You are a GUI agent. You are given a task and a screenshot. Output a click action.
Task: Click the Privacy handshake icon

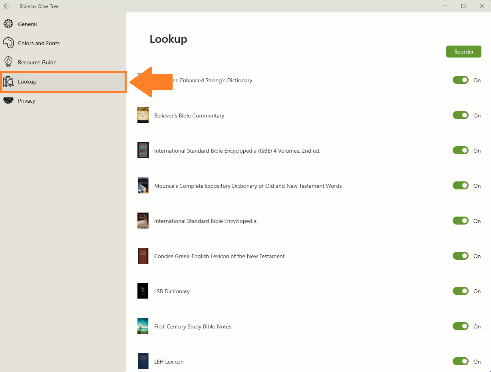click(x=8, y=101)
